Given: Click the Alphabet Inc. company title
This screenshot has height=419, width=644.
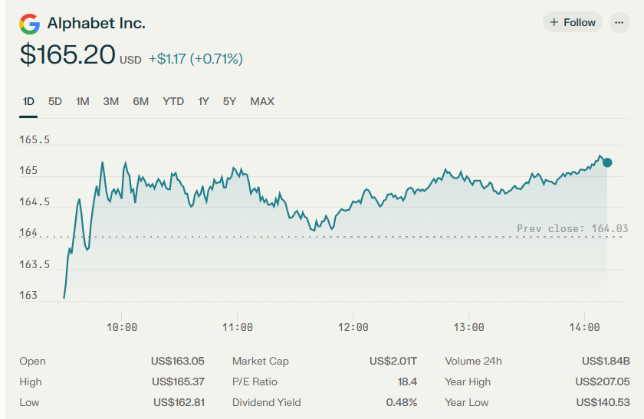Looking at the screenshot, I should [x=96, y=24].
